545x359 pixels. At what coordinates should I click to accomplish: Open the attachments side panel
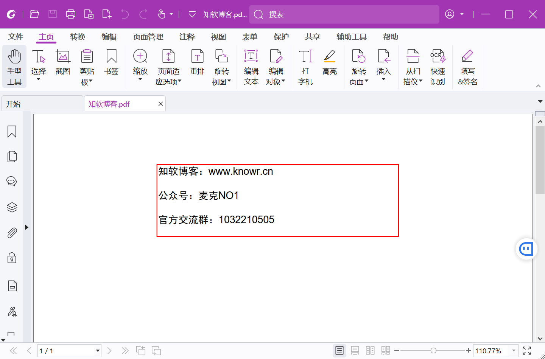click(x=12, y=233)
